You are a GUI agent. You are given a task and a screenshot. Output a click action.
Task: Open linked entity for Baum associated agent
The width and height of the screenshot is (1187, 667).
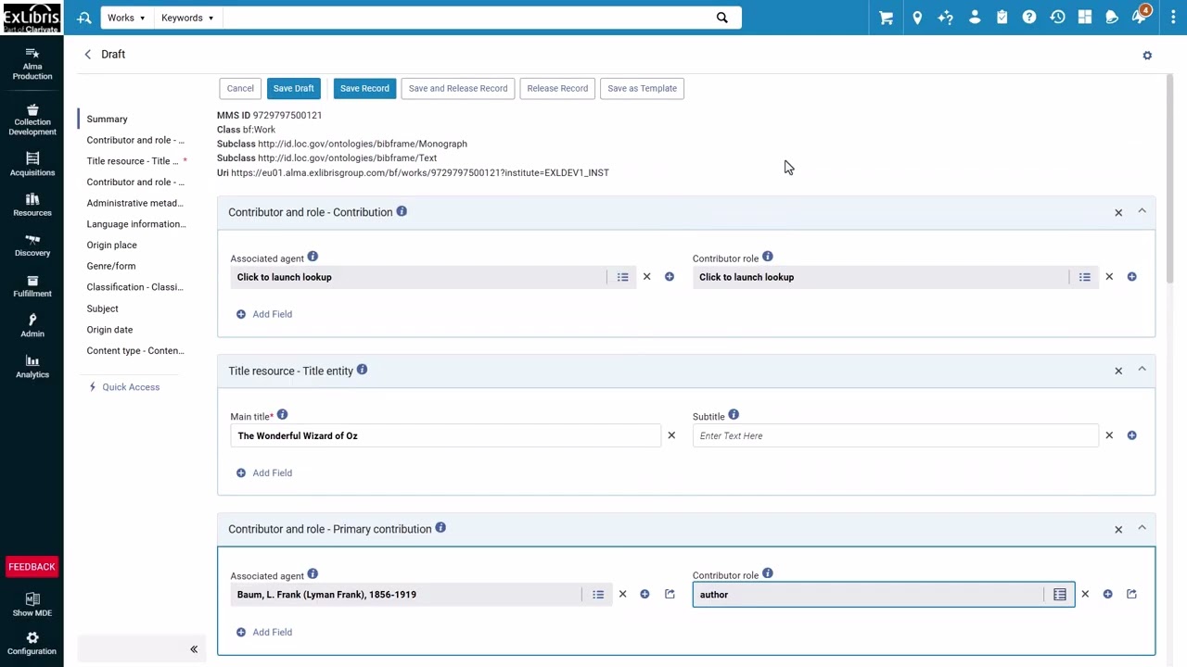tap(670, 595)
